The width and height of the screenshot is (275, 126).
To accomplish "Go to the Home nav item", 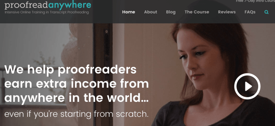I will 129,12.
